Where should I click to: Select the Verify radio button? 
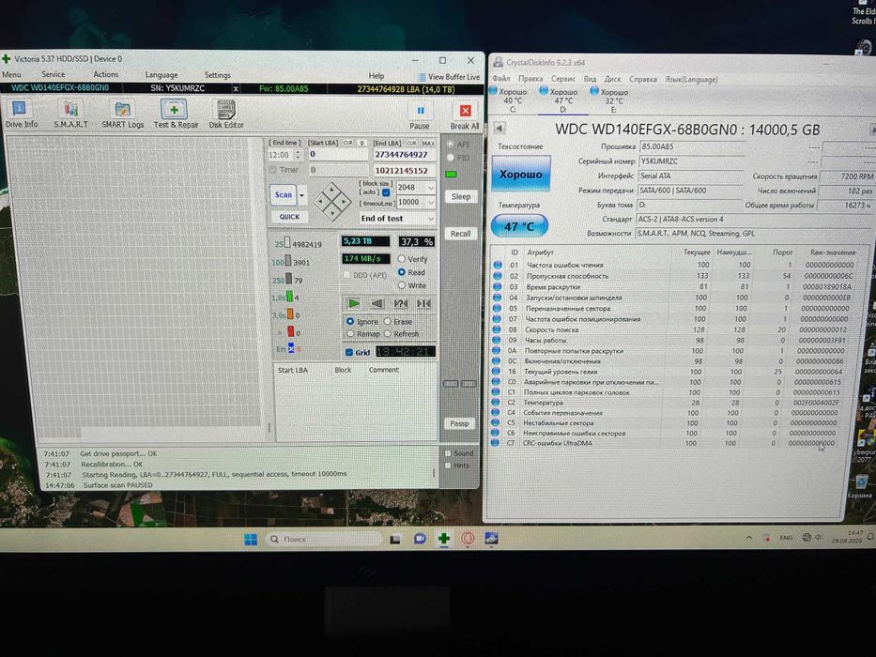401,259
